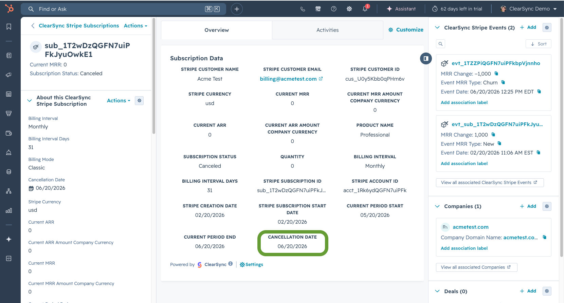Open the Marketplace storefront icon

(318, 9)
